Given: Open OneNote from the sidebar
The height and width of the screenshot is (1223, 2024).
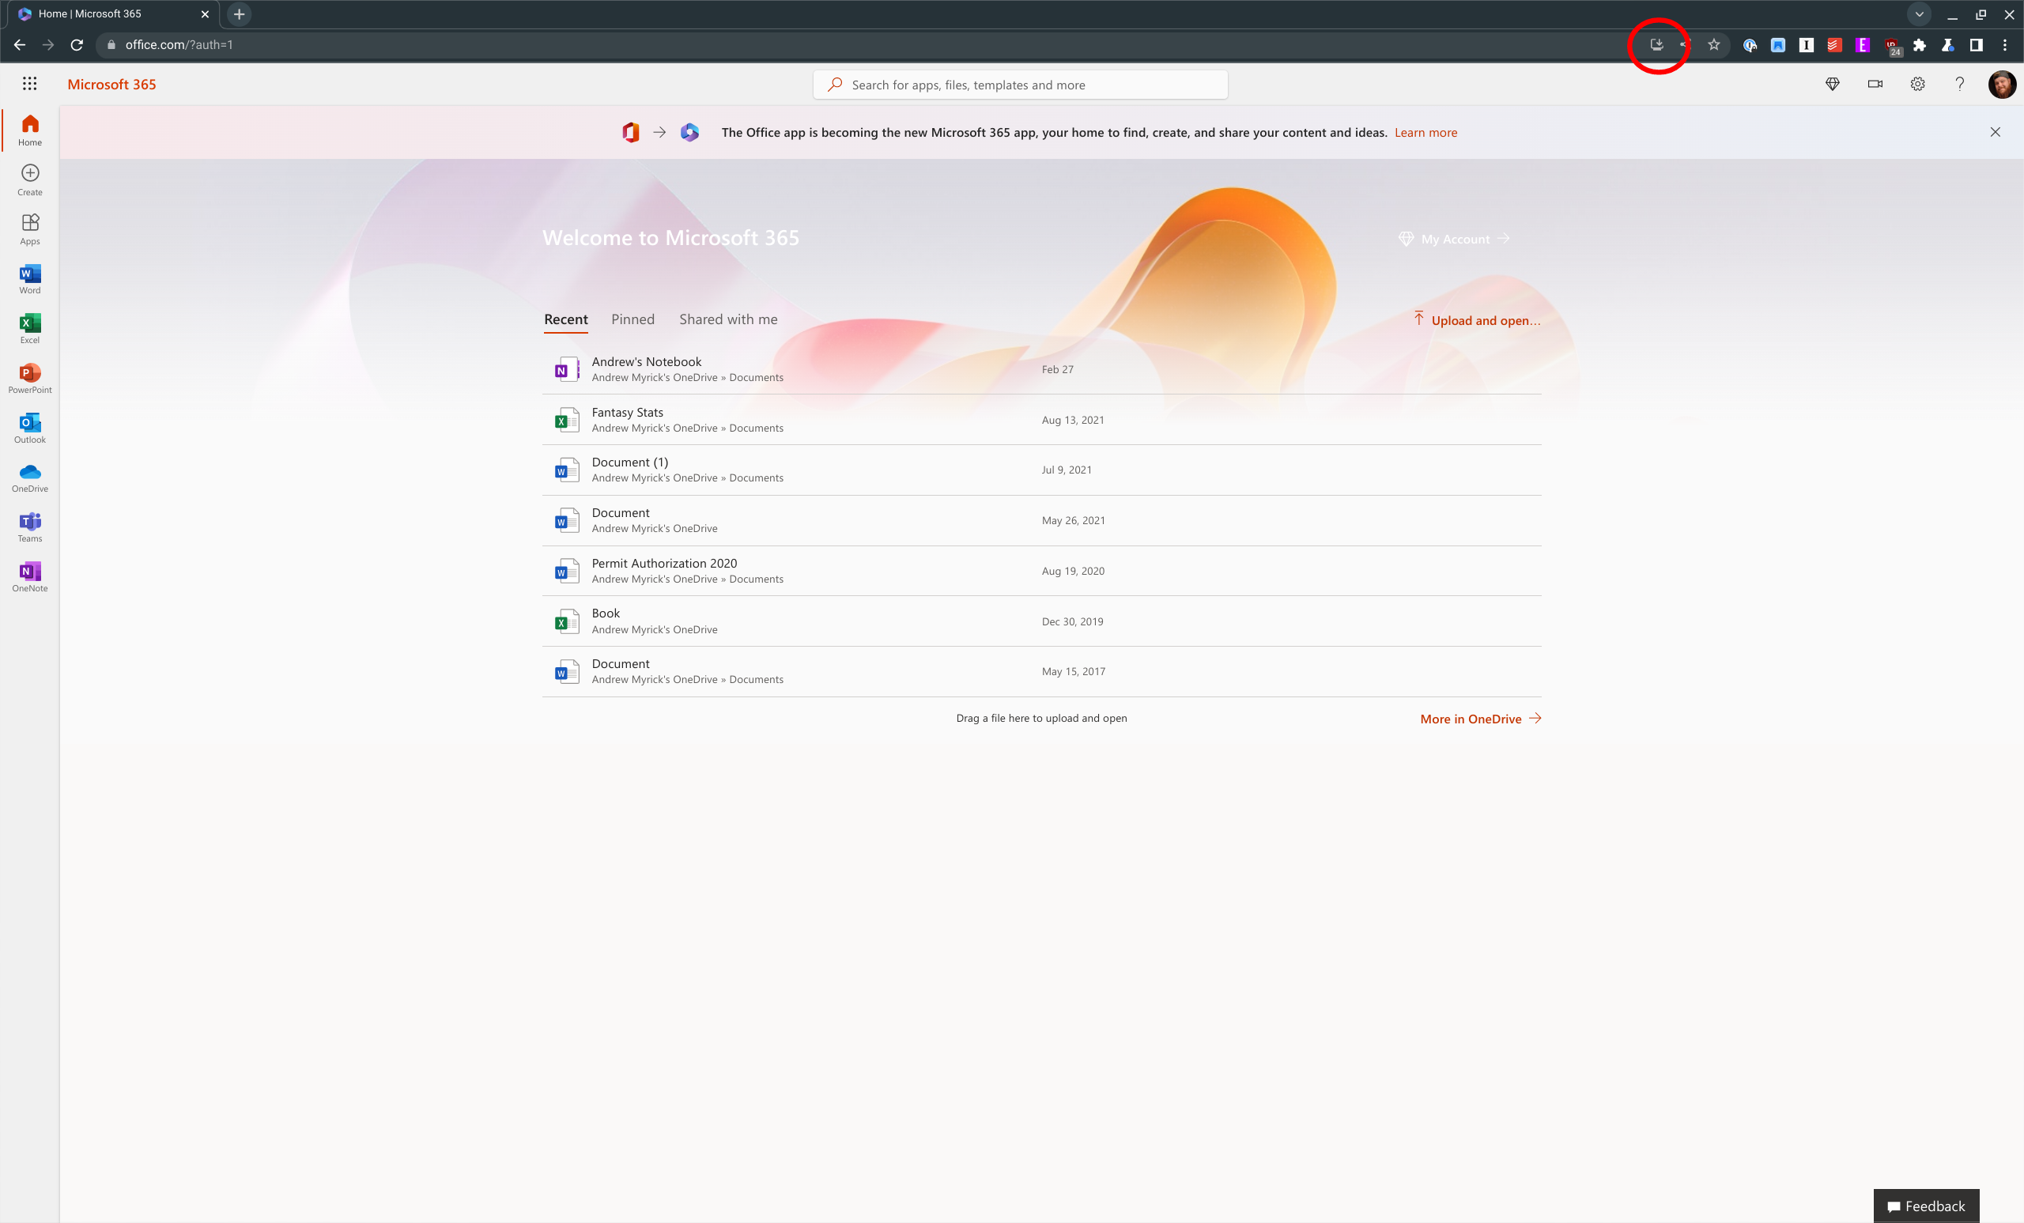Looking at the screenshot, I should click(x=30, y=576).
